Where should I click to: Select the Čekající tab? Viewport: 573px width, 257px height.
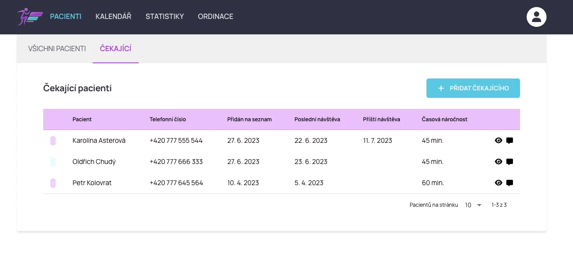(x=116, y=48)
